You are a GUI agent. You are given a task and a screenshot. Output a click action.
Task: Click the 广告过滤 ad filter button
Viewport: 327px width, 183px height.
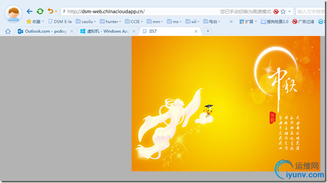click(x=303, y=21)
